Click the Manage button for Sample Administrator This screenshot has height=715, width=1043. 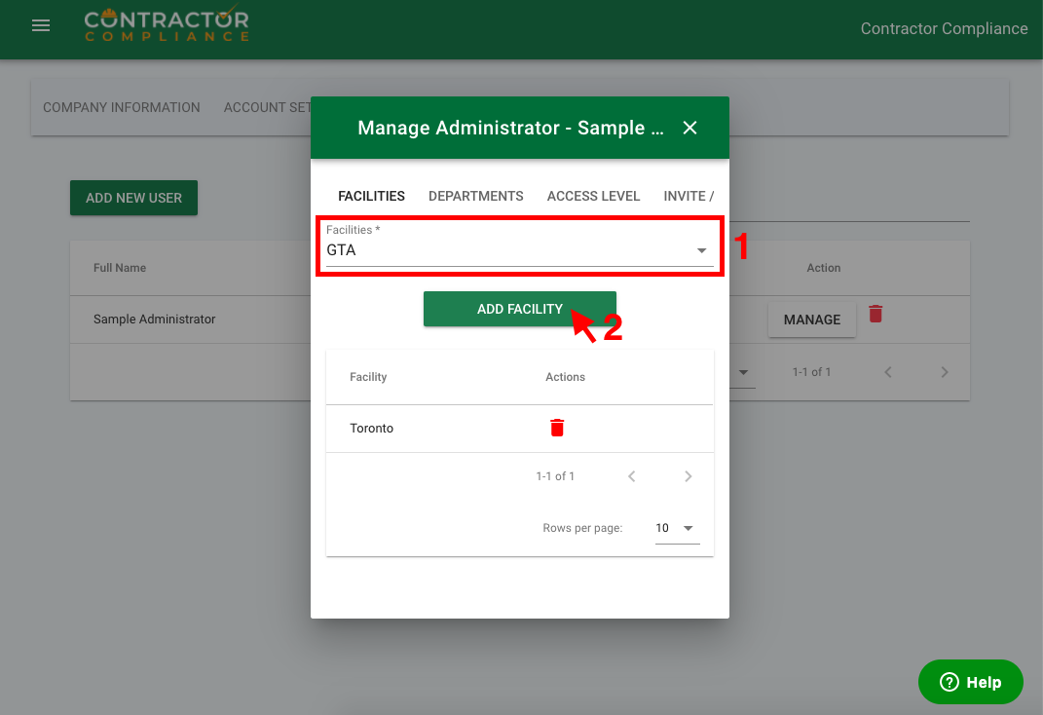coord(811,320)
